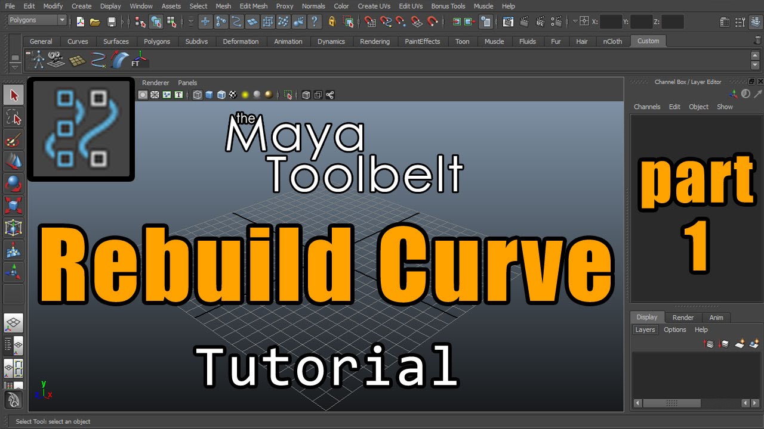Toggle wireframe on shaded cube in viewport bar
The height and width of the screenshot is (429, 764).
tap(221, 95)
